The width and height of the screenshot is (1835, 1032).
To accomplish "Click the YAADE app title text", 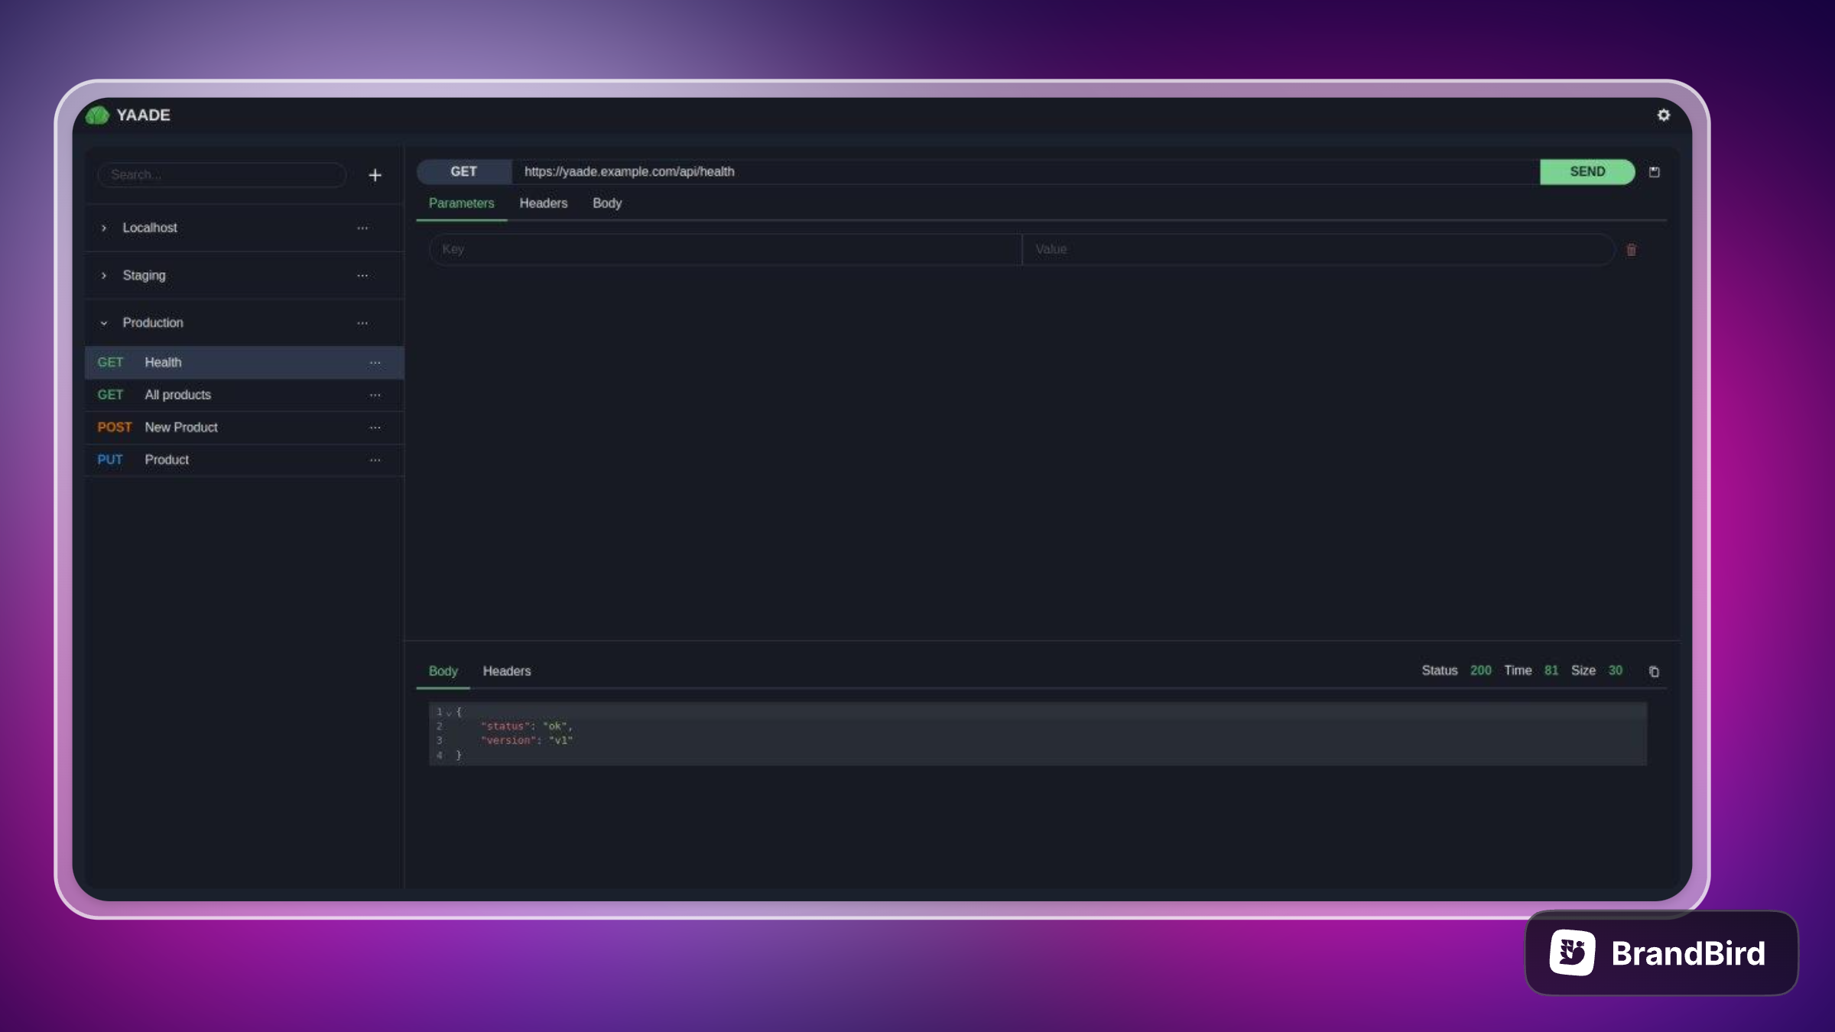I will click(x=143, y=115).
